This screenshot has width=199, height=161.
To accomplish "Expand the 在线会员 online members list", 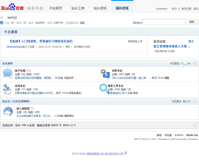I will click(195, 125).
